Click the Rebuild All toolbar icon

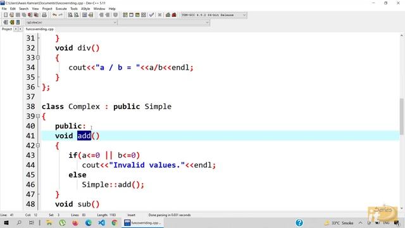(144, 15)
